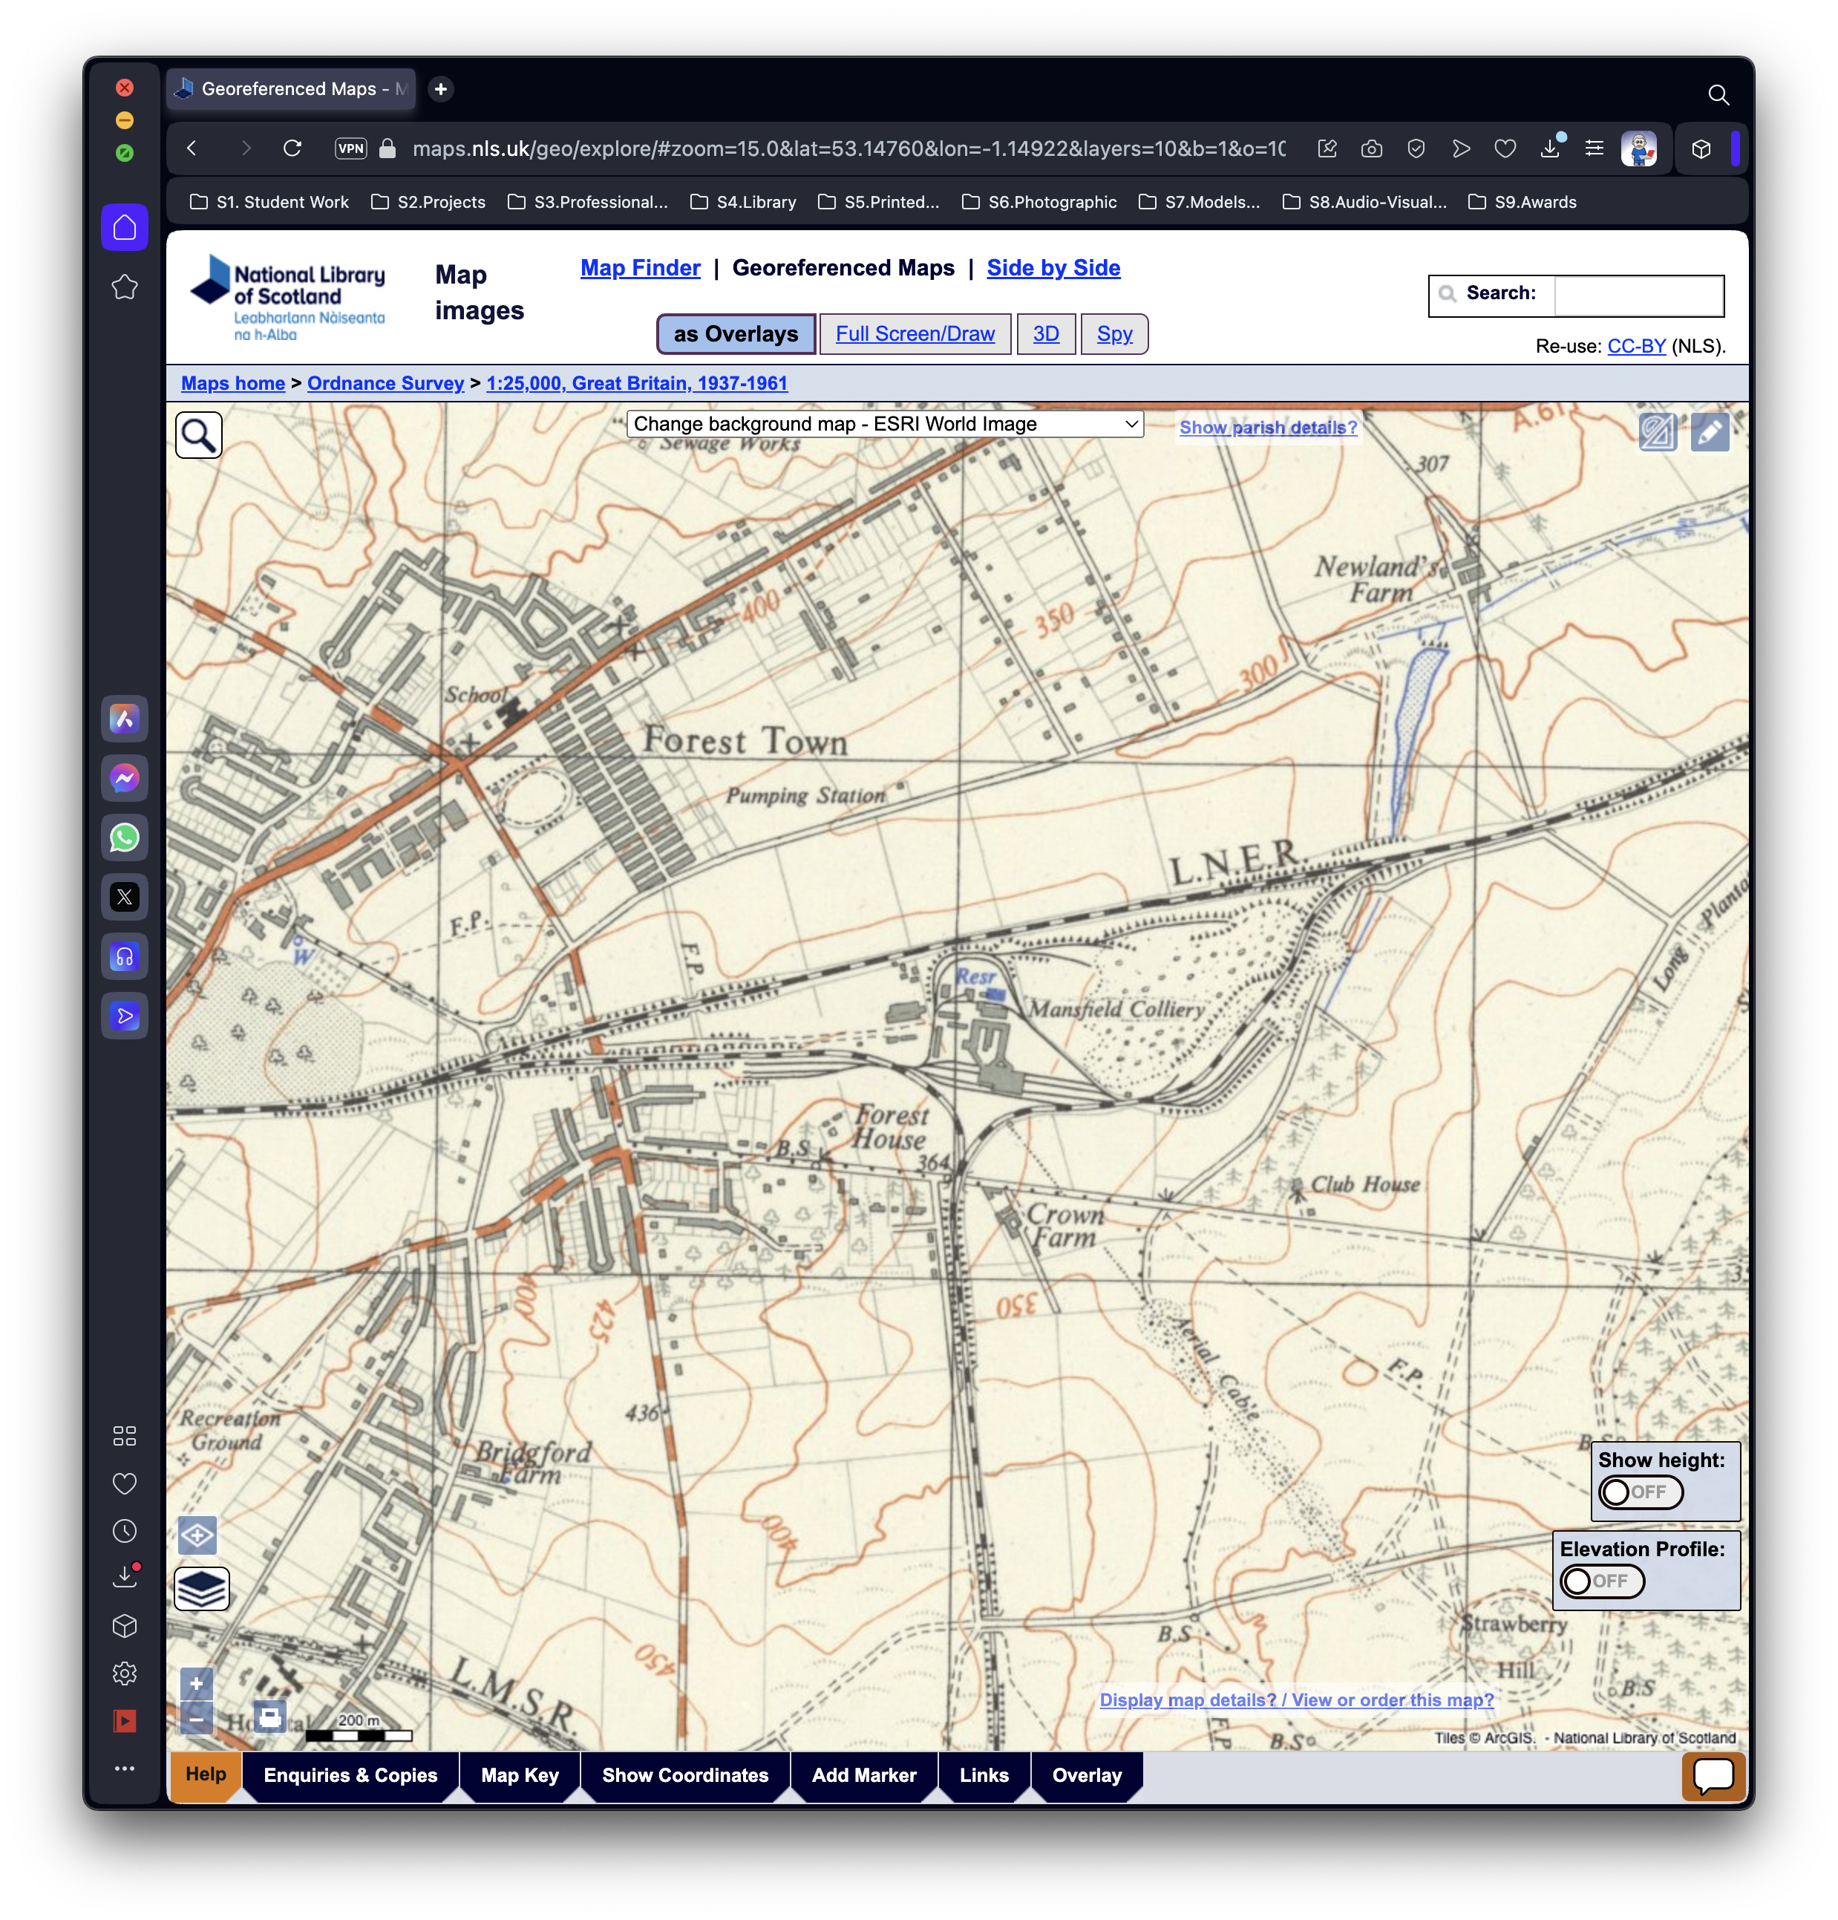Viewport: 1838px width, 1920px height.
Task: Select the 3D map view button
Action: click(1046, 333)
